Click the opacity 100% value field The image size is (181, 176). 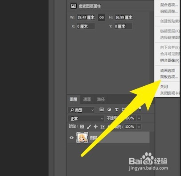point(130,118)
